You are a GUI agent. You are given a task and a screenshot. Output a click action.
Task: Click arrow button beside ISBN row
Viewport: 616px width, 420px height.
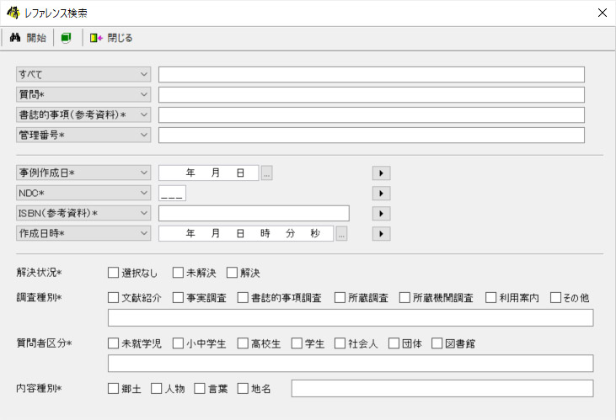(x=381, y=214)
